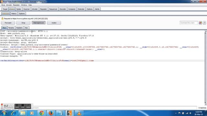207x116 pixels.
Task: Open the Window menu
Action: [x=24, y=5]
